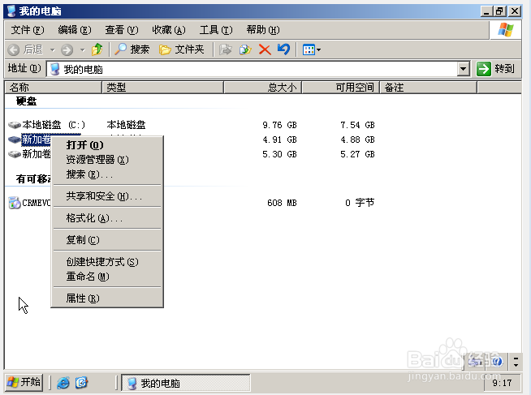Click the second quick launch icon beside IE
531x395 pixels.
pos(82,383)
